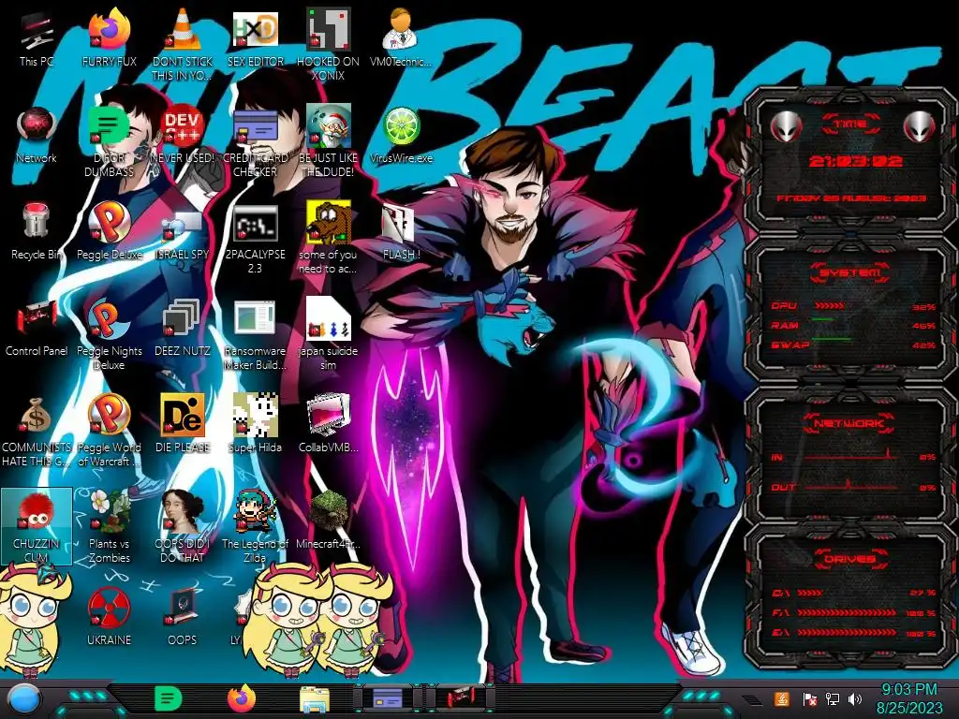Open Action Center flag tray icon

click(809, 699)
